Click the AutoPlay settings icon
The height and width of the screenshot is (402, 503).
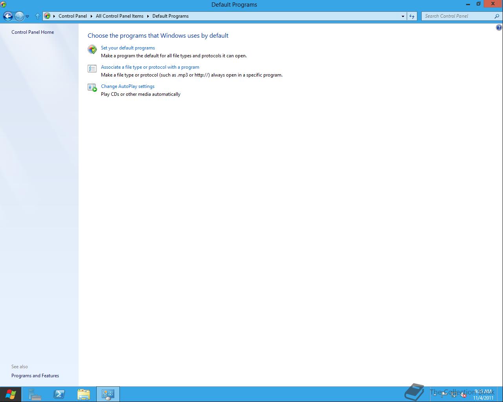click(92, 88)
